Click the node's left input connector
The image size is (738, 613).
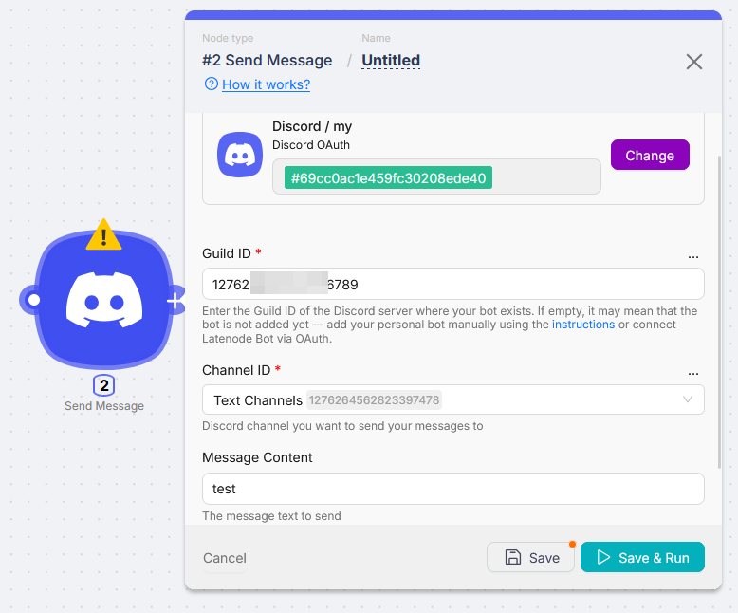pos(33,300)
